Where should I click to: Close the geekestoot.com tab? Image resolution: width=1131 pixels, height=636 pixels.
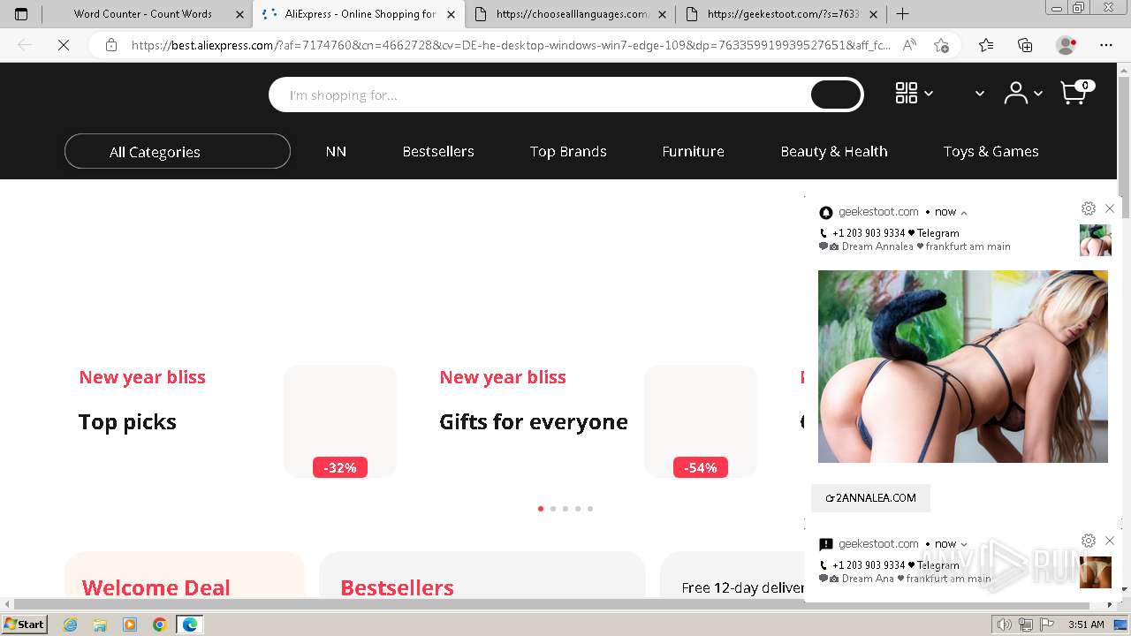point(873,14)
